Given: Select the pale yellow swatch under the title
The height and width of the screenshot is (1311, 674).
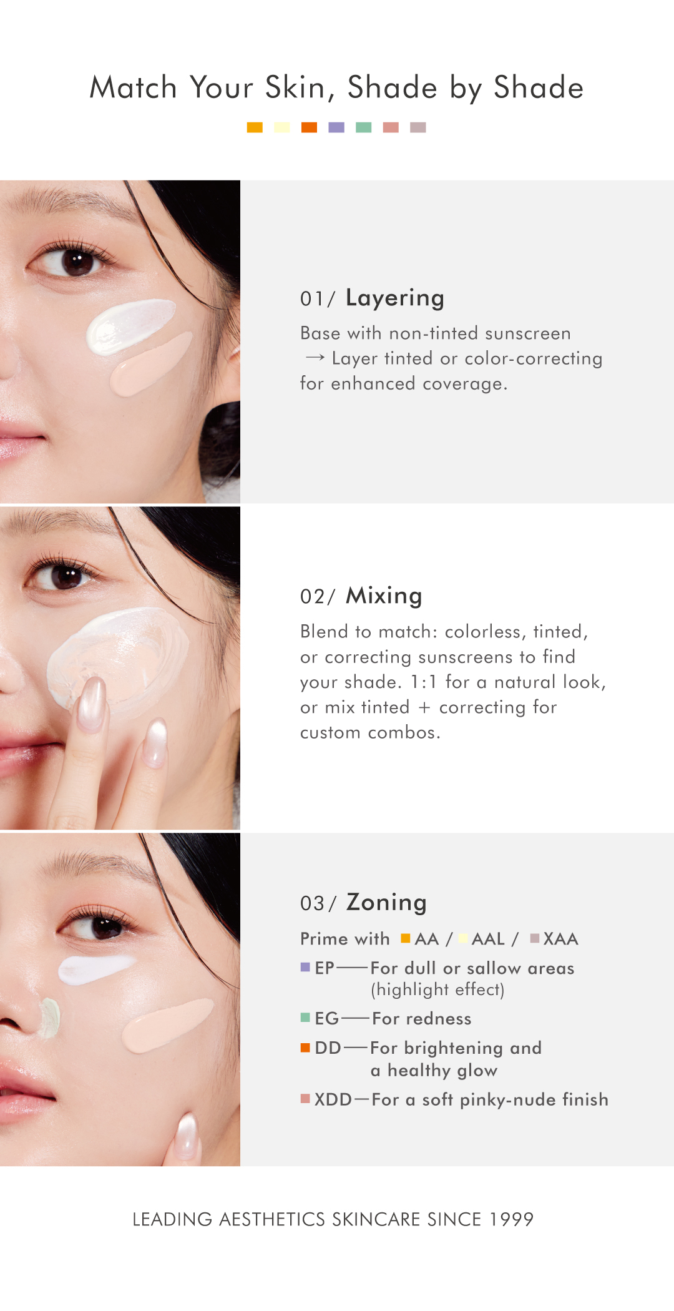Looking at the screenshot, I should tap(282, 127).
